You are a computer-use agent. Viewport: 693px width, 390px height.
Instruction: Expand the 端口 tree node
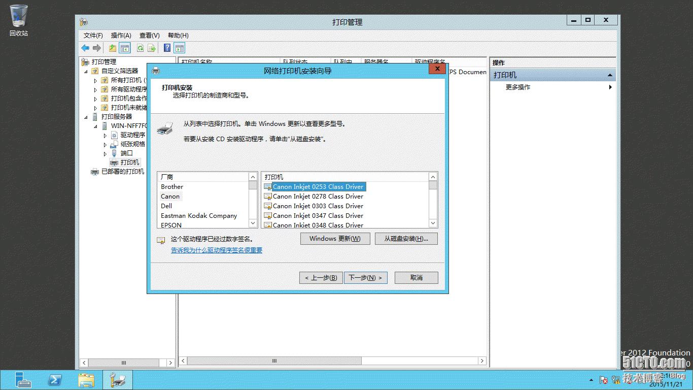click(x=105, y=153)
